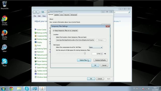This screenshot has height=91, width=161.
Task: Open the JAR compression level dropdown
Action: 96,47
